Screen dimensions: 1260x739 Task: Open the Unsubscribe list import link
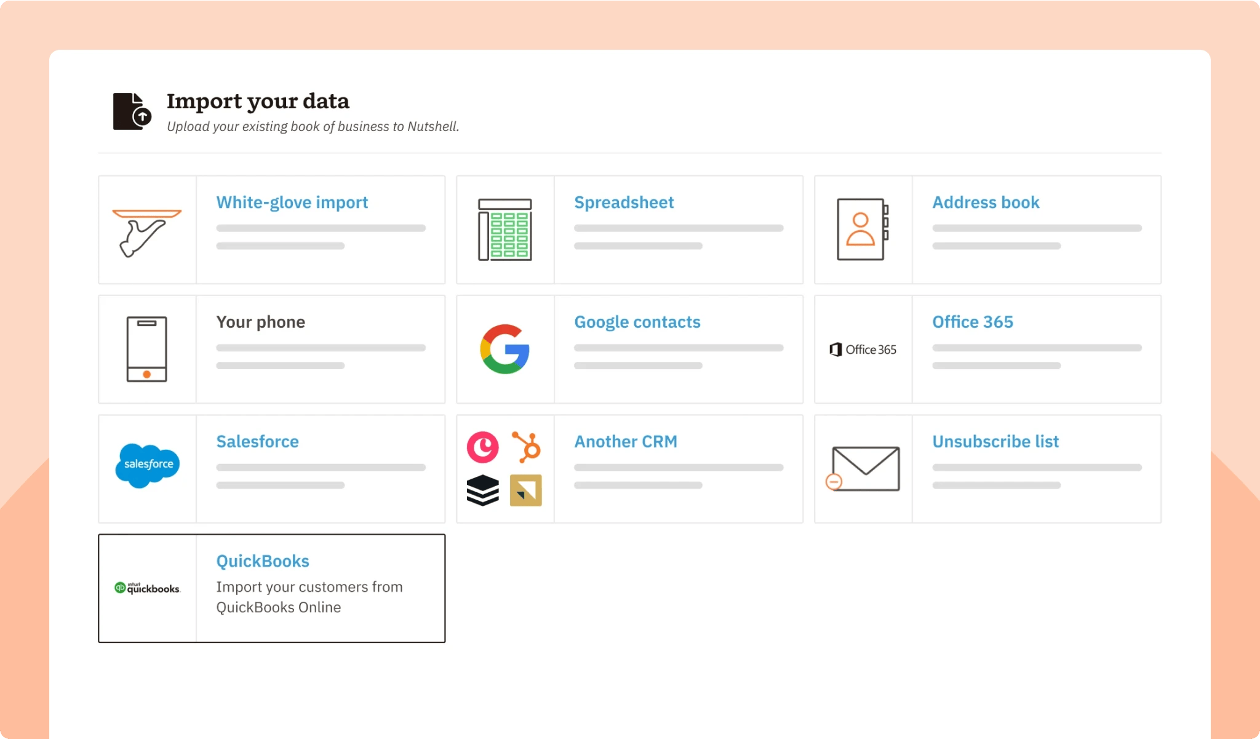tap(995, 441)
